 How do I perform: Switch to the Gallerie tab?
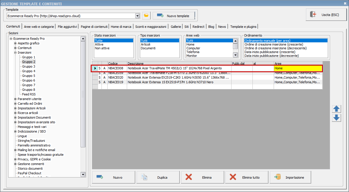(176, 26)
